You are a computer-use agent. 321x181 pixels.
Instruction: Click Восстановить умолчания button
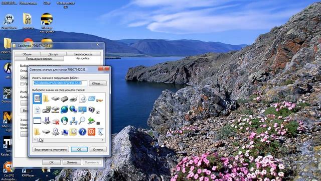(51, 149)
